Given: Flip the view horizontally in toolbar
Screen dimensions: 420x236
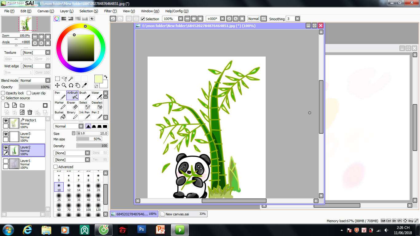Looking at the screenshot, I should tap(263, 19).
